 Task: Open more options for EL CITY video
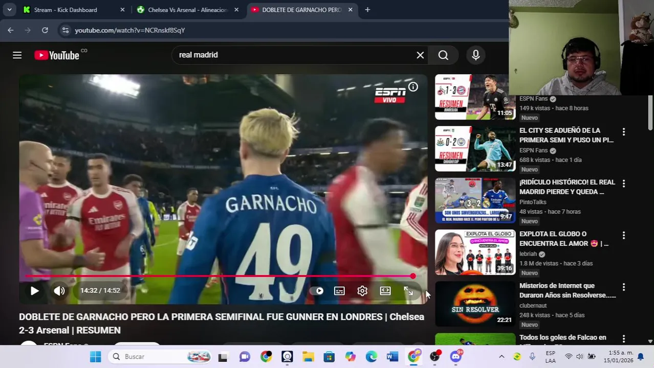(623, 132)
